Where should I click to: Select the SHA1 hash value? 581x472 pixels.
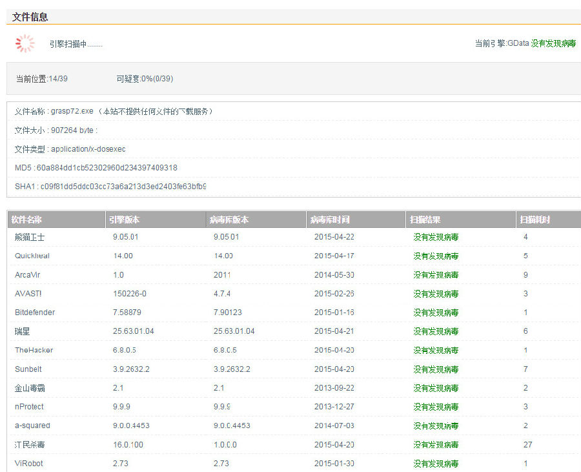click(123, 187)
